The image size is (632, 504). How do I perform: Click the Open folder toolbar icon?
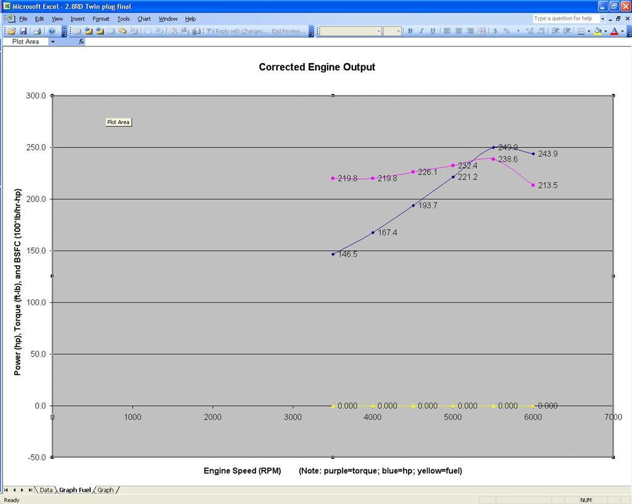click(12, 31)
